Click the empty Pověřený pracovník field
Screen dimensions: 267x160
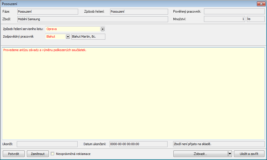pos(234,12)
